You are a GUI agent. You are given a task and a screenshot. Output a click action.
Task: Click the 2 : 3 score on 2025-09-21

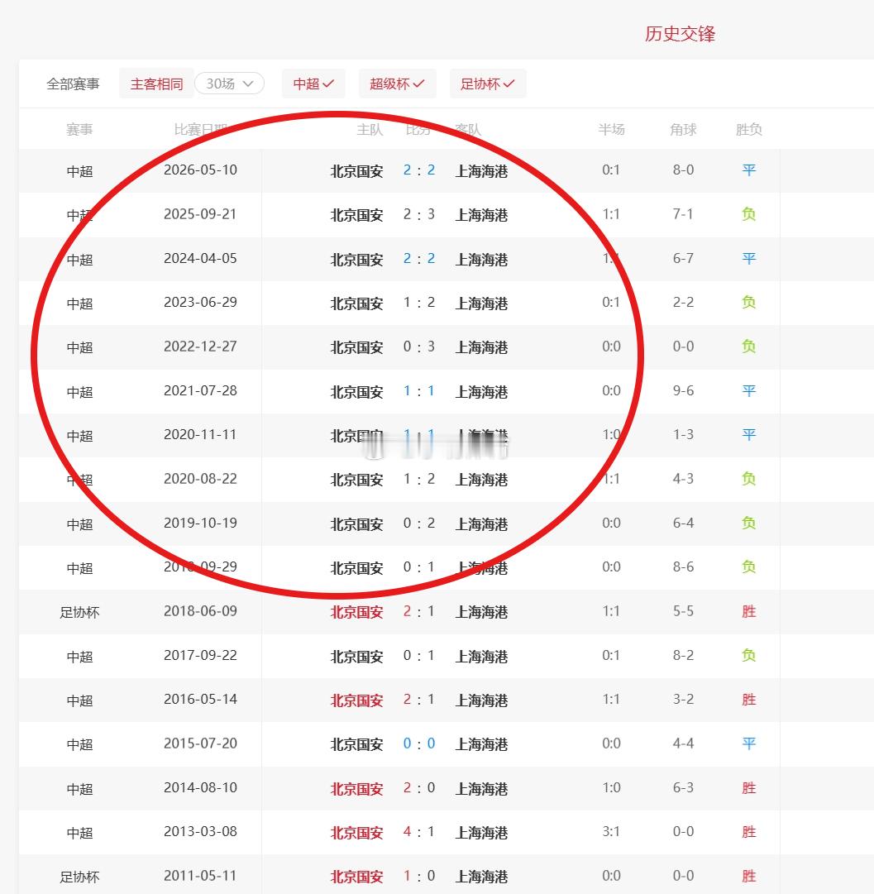[419, 214]
